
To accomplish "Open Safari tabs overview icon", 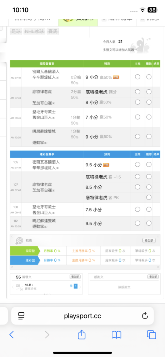I will coord(151,335).
